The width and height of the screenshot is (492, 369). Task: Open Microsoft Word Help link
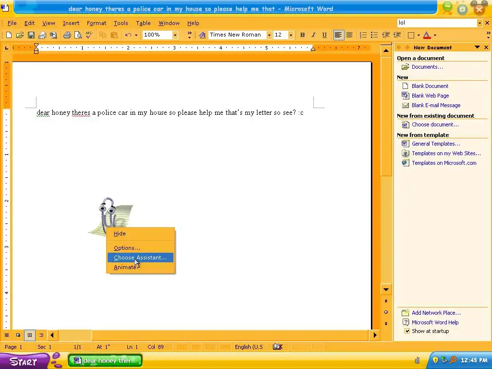point(435,322)
